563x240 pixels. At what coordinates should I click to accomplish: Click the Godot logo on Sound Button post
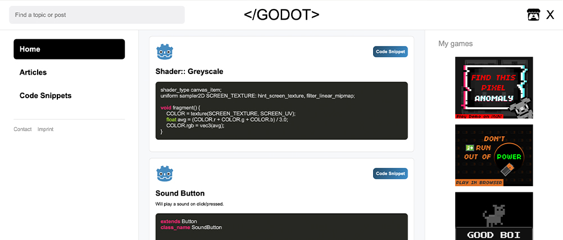point(165,174)
